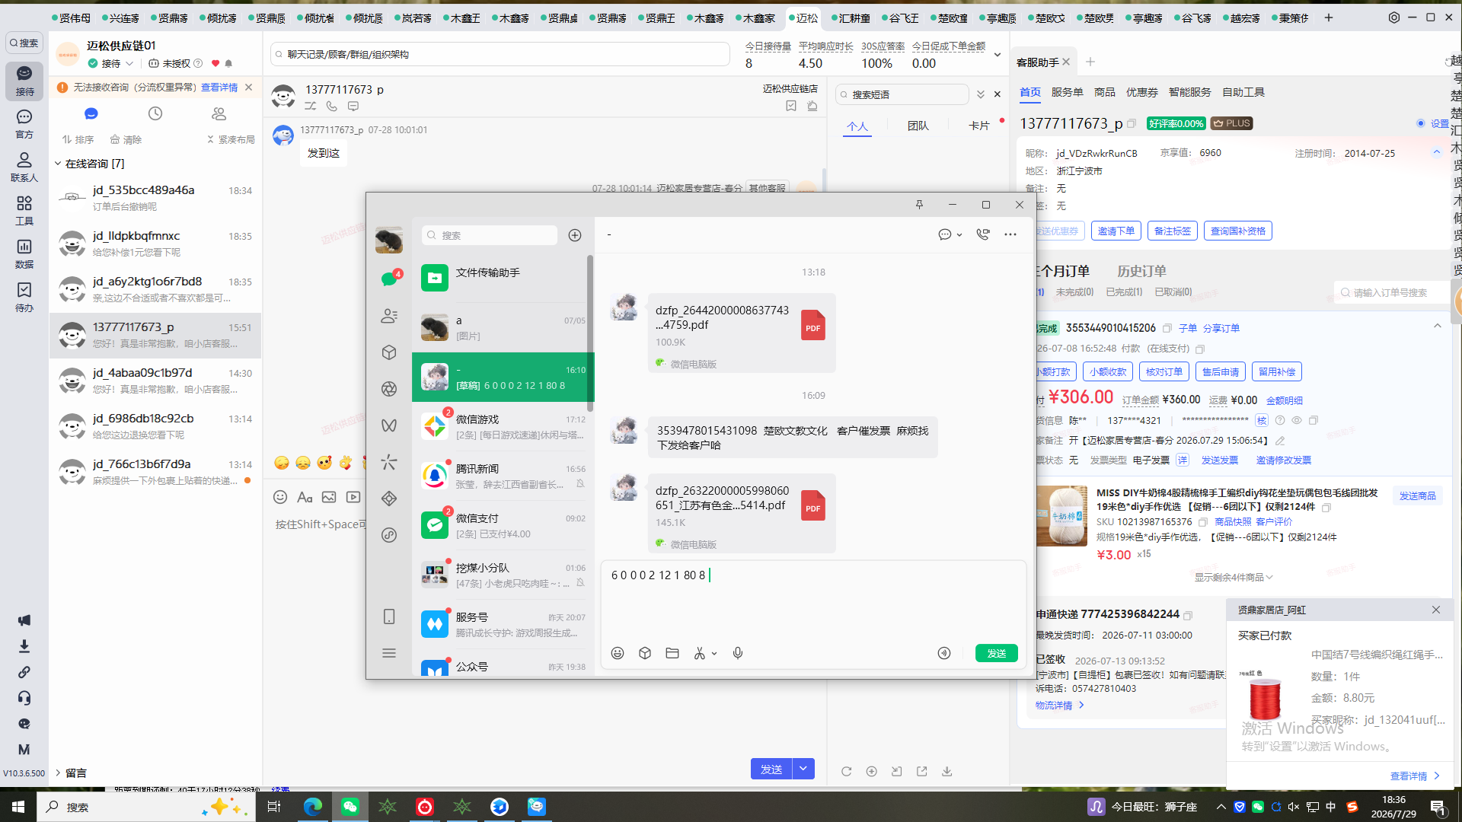Open Favorites cube in WeChat sidebar
The image size is (1462, 822).
point(389,352)
